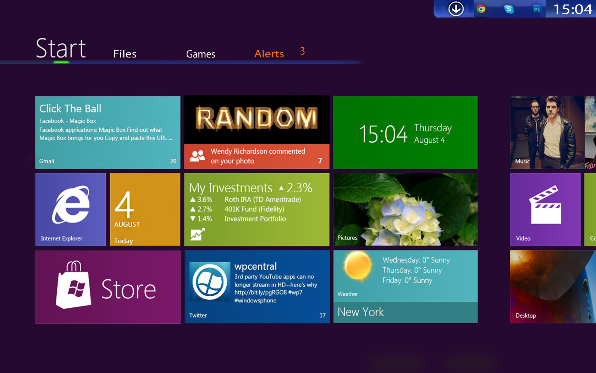Image resolution: width=596 pixels, height=373 pixels.
Task: Click the download arrow icon in taskbar
Action: click(456, 9)
